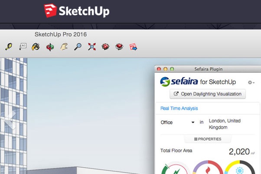
Task: Click the SketchUp logo in header
Action: click(x=77, y=11)
